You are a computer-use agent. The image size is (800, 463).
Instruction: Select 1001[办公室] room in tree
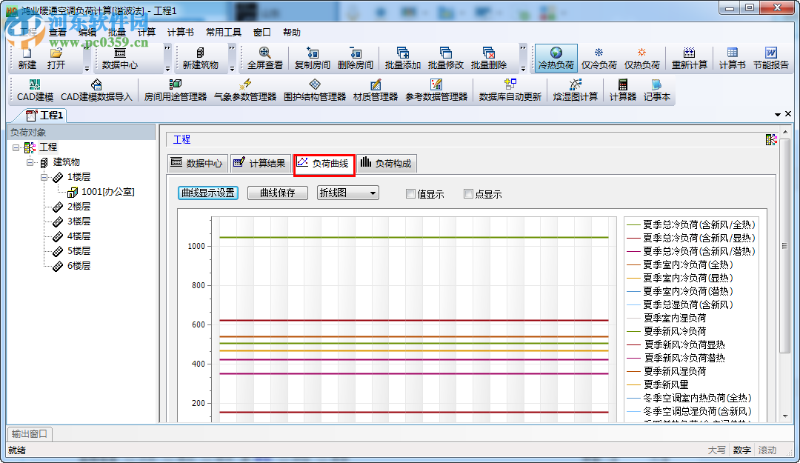tap(107, 192)
